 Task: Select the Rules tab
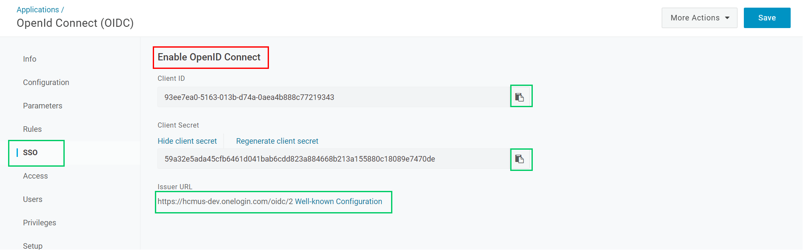(x=32, y=129)
